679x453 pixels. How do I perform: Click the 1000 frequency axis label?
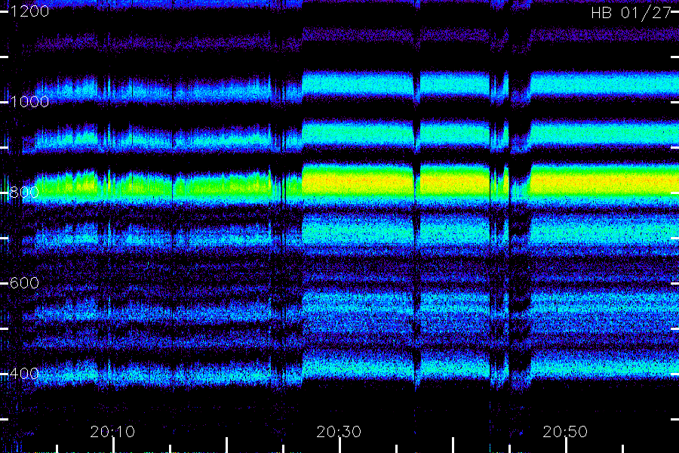tap(29, 102)
